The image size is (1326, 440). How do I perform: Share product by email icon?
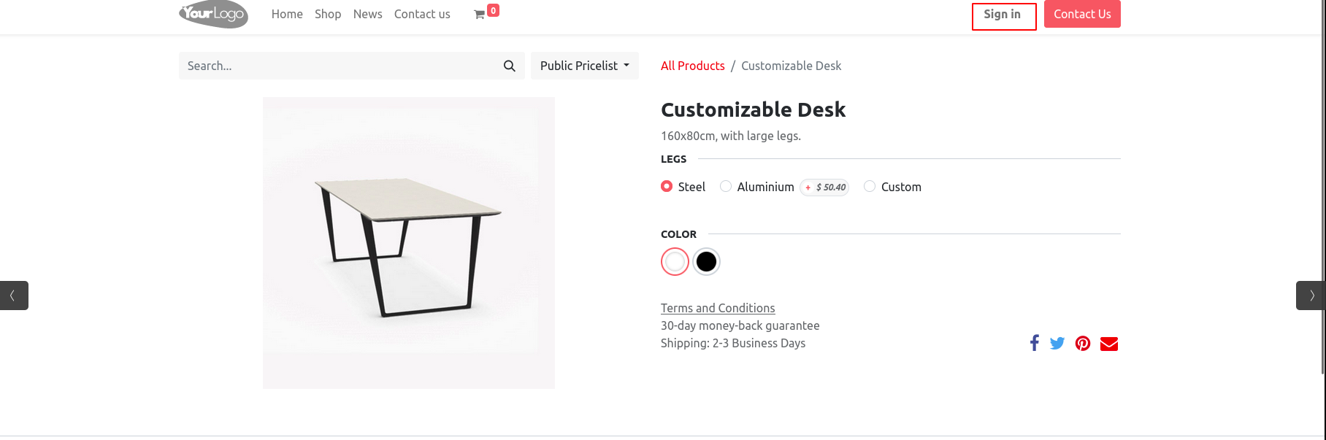point(1109,344)
